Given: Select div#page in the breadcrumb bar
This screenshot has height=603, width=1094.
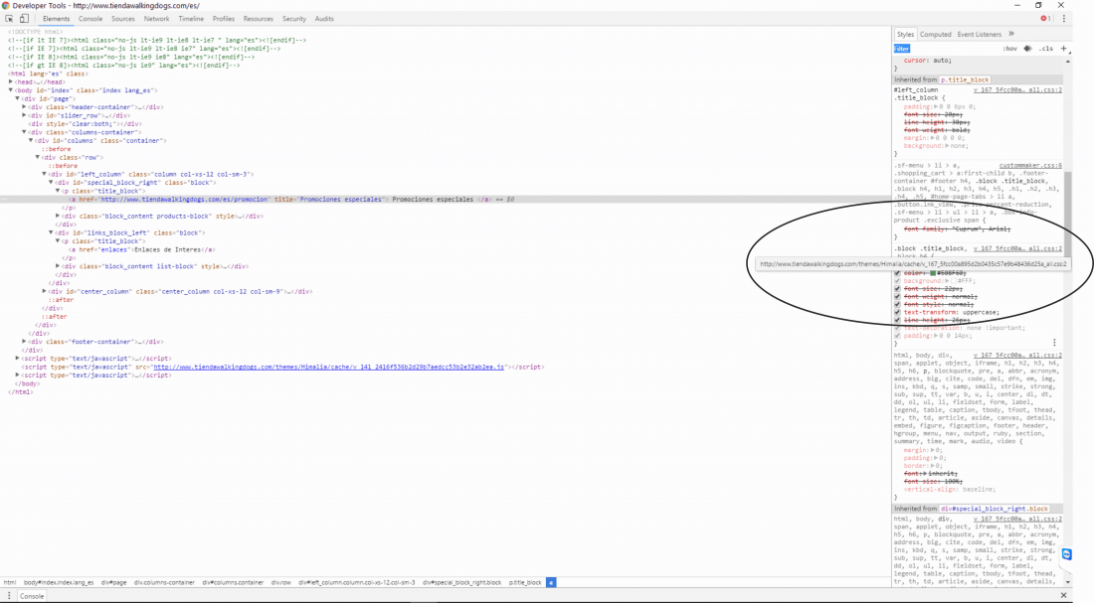Looking at the screenshot, I should 113,582.
